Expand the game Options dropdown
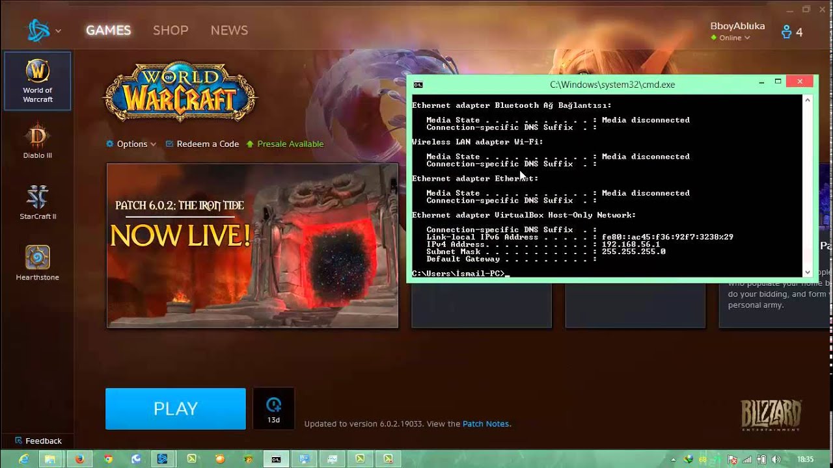The width and height of the screenshot is (833, 468). [x=131, y=144]
